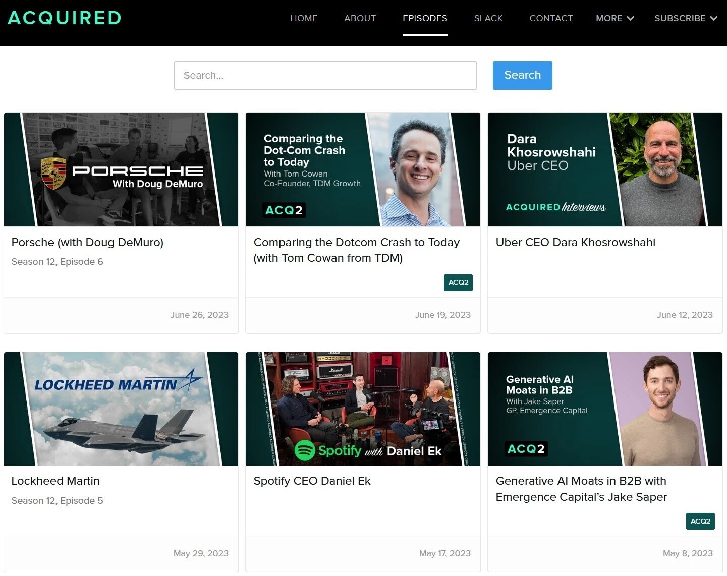Open the Dot-Com Crash episode thumbnail

click(x=363, y=169)
